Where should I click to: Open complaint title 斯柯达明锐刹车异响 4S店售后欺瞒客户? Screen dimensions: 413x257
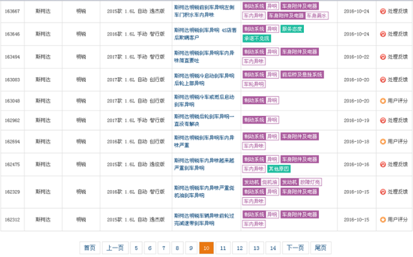coord(205,34)
